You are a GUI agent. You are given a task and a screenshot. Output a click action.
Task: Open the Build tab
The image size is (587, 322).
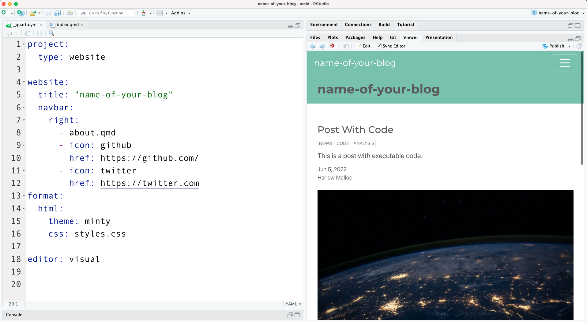point(384,25)
